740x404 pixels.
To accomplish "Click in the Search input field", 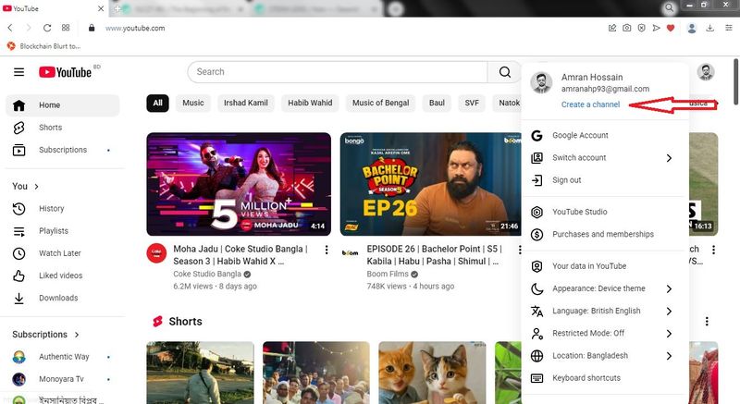I will coord(338,72).
